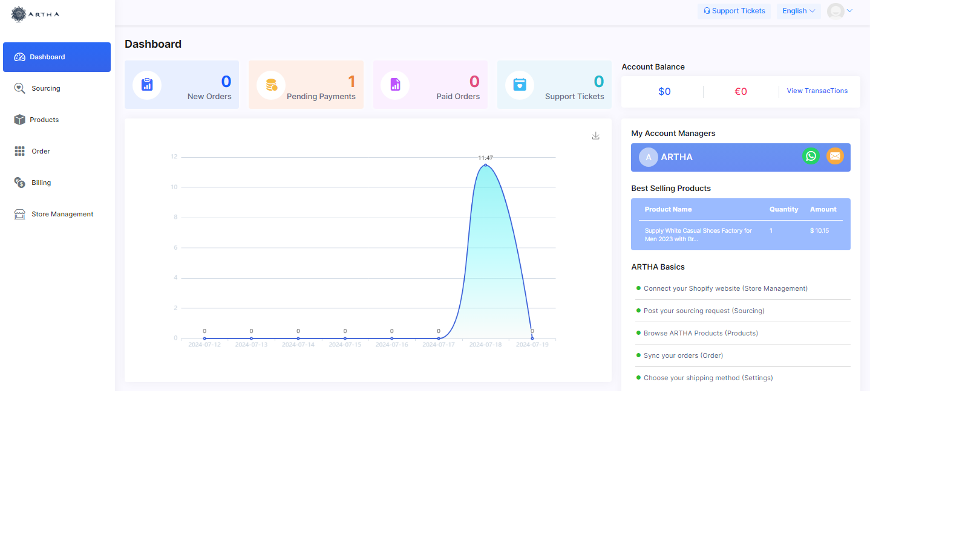
Task: Click the Quantity column header
Action: 783,209
